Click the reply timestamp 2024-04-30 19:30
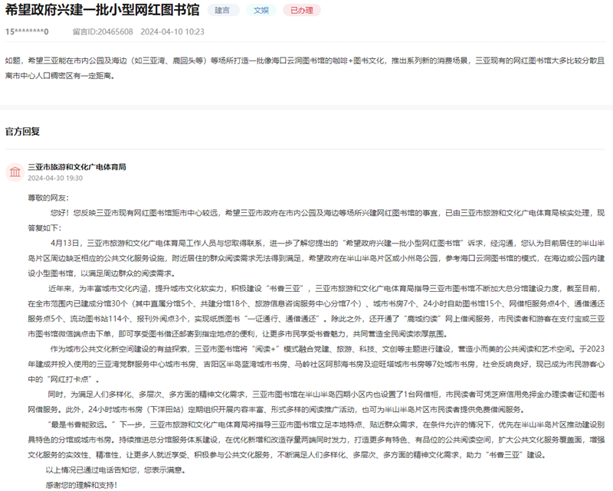This screenshot has height=491, width=613. (55, 178)
